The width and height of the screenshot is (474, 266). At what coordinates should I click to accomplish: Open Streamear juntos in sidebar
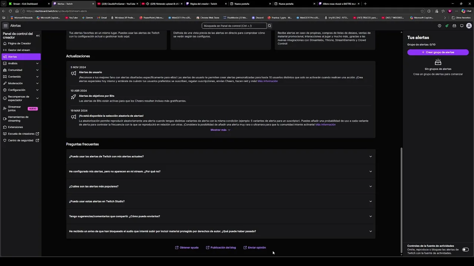coord(21,109)
